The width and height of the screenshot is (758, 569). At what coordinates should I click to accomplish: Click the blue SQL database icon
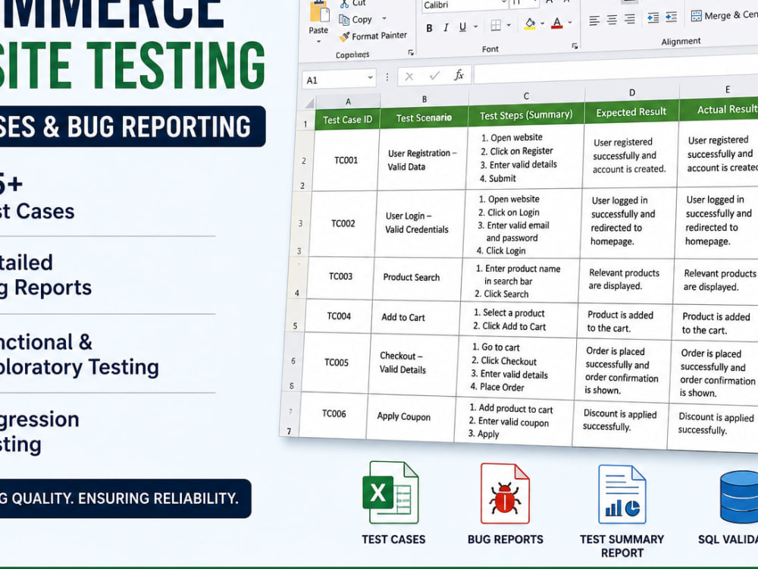pos(739,496)
